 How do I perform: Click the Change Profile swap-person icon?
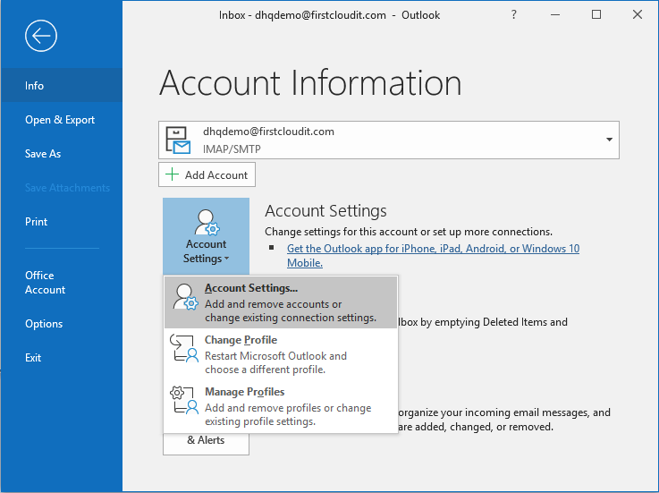tap(184, 349)
